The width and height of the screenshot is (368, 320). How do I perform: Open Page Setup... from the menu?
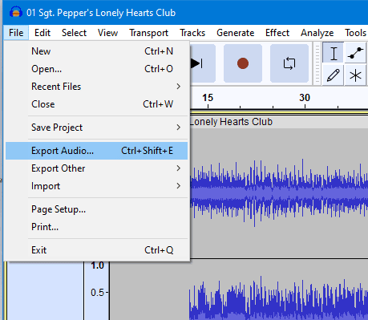(96, 209)
